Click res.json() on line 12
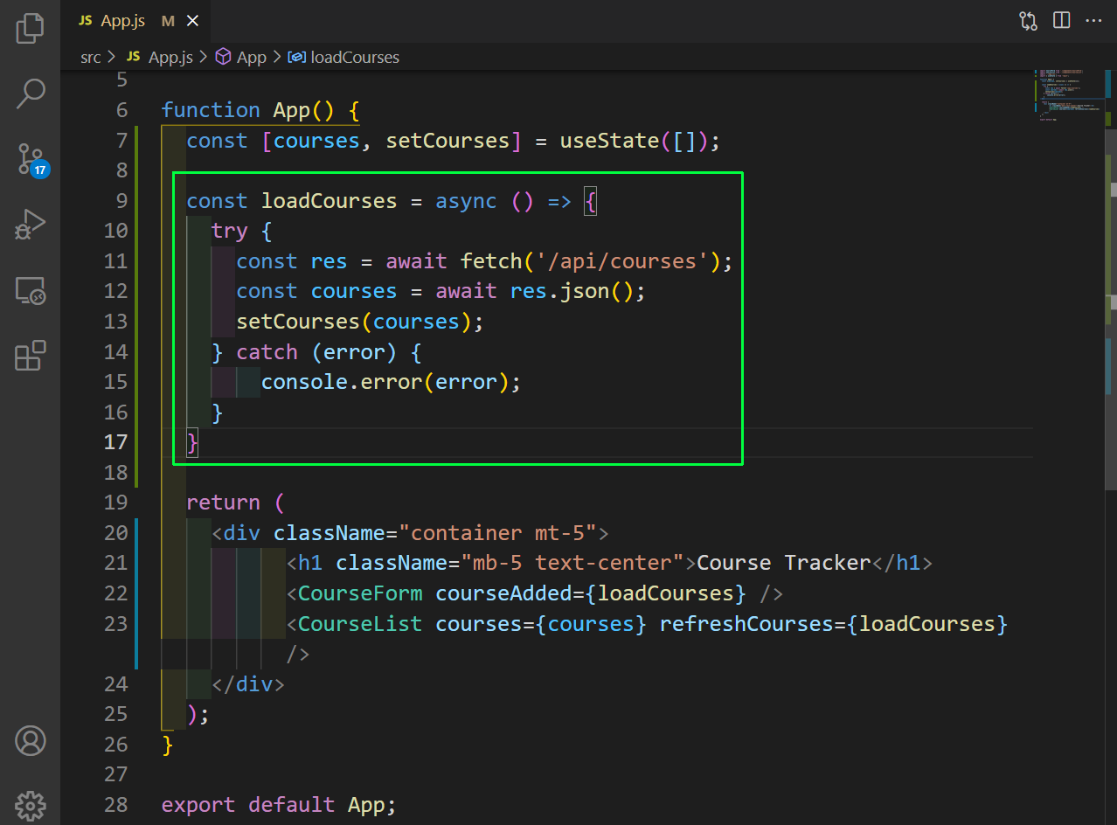This screenshot has width=1117, height=825. pyautogui.click(x=572, y=291)
